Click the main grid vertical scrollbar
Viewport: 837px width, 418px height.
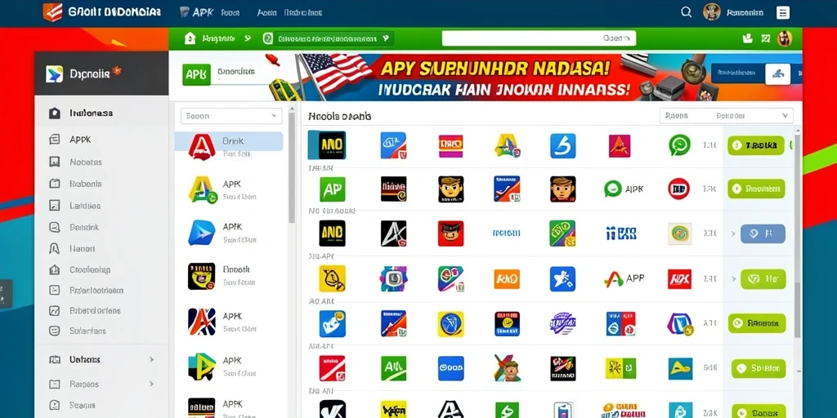click(x=798, y=234)
